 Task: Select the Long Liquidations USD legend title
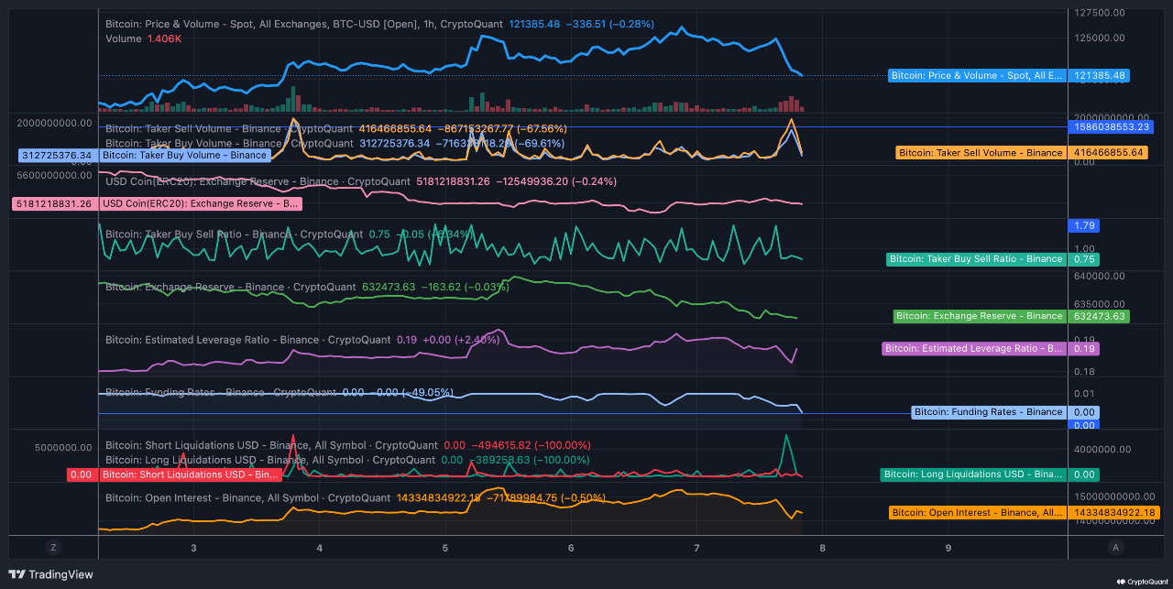point(269,460)
